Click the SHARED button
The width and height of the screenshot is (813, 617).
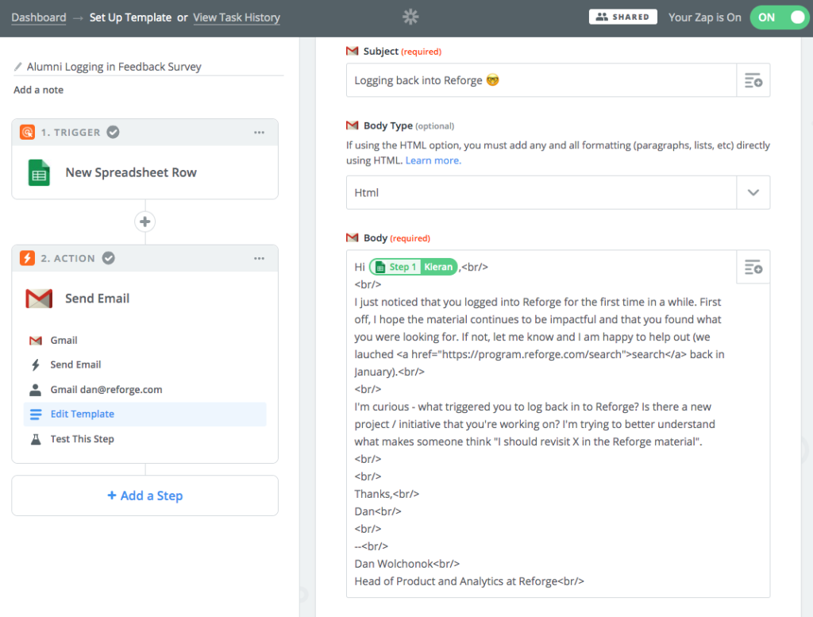622,17
